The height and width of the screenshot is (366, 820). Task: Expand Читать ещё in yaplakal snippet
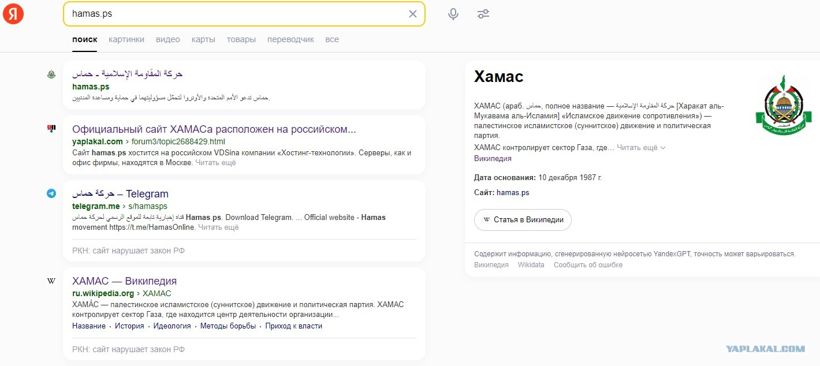215,163
